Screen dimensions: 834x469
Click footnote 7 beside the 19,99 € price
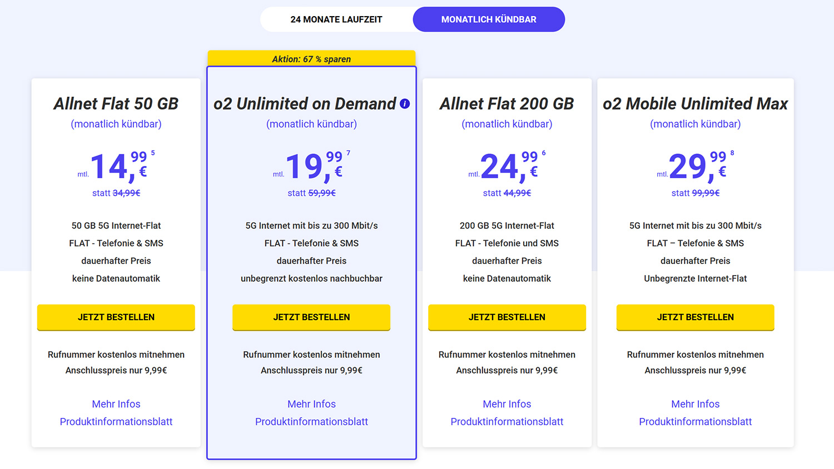pyautogui.click(x=348, y=153)
